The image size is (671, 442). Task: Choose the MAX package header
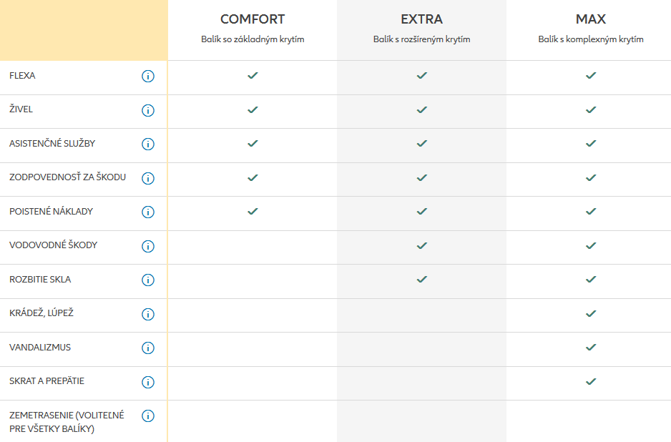591,19
